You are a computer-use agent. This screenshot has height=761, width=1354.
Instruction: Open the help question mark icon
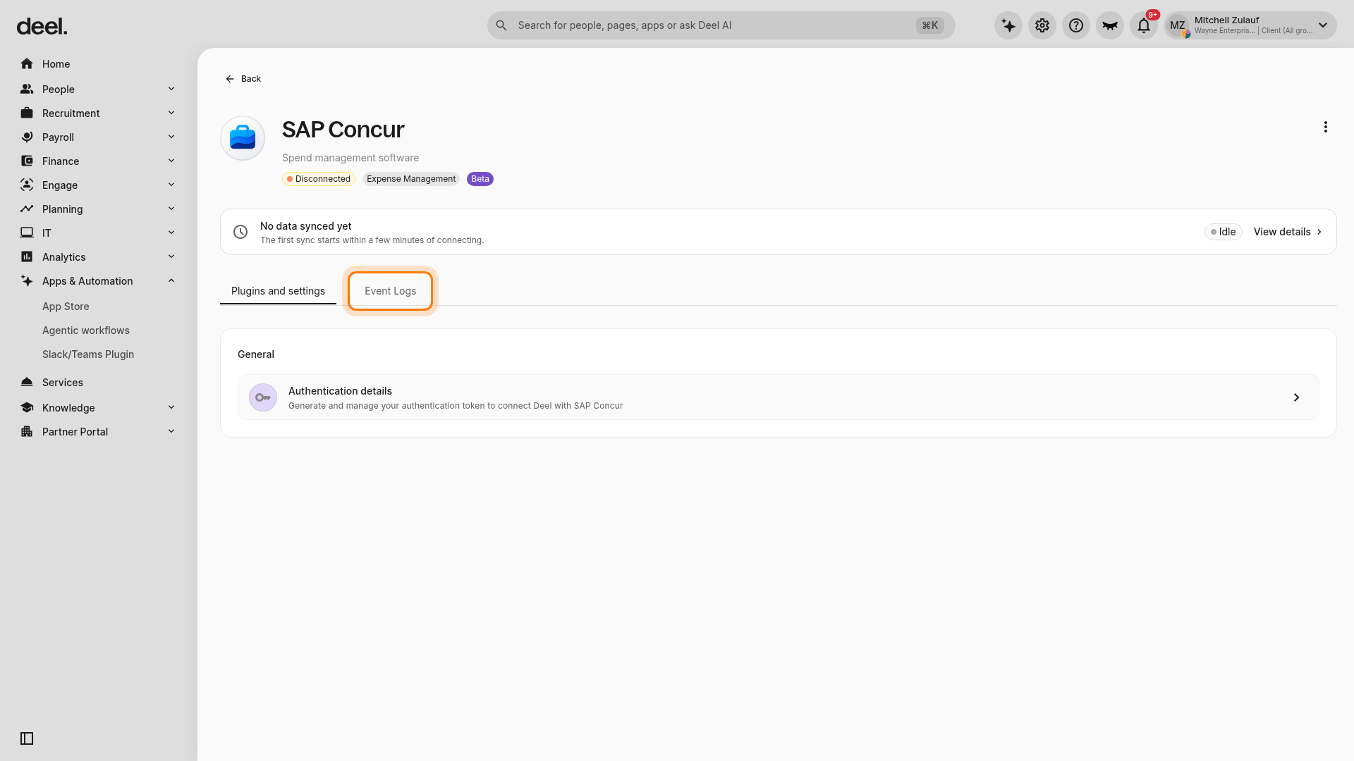pyautogui.click(x=1076, y=25)
